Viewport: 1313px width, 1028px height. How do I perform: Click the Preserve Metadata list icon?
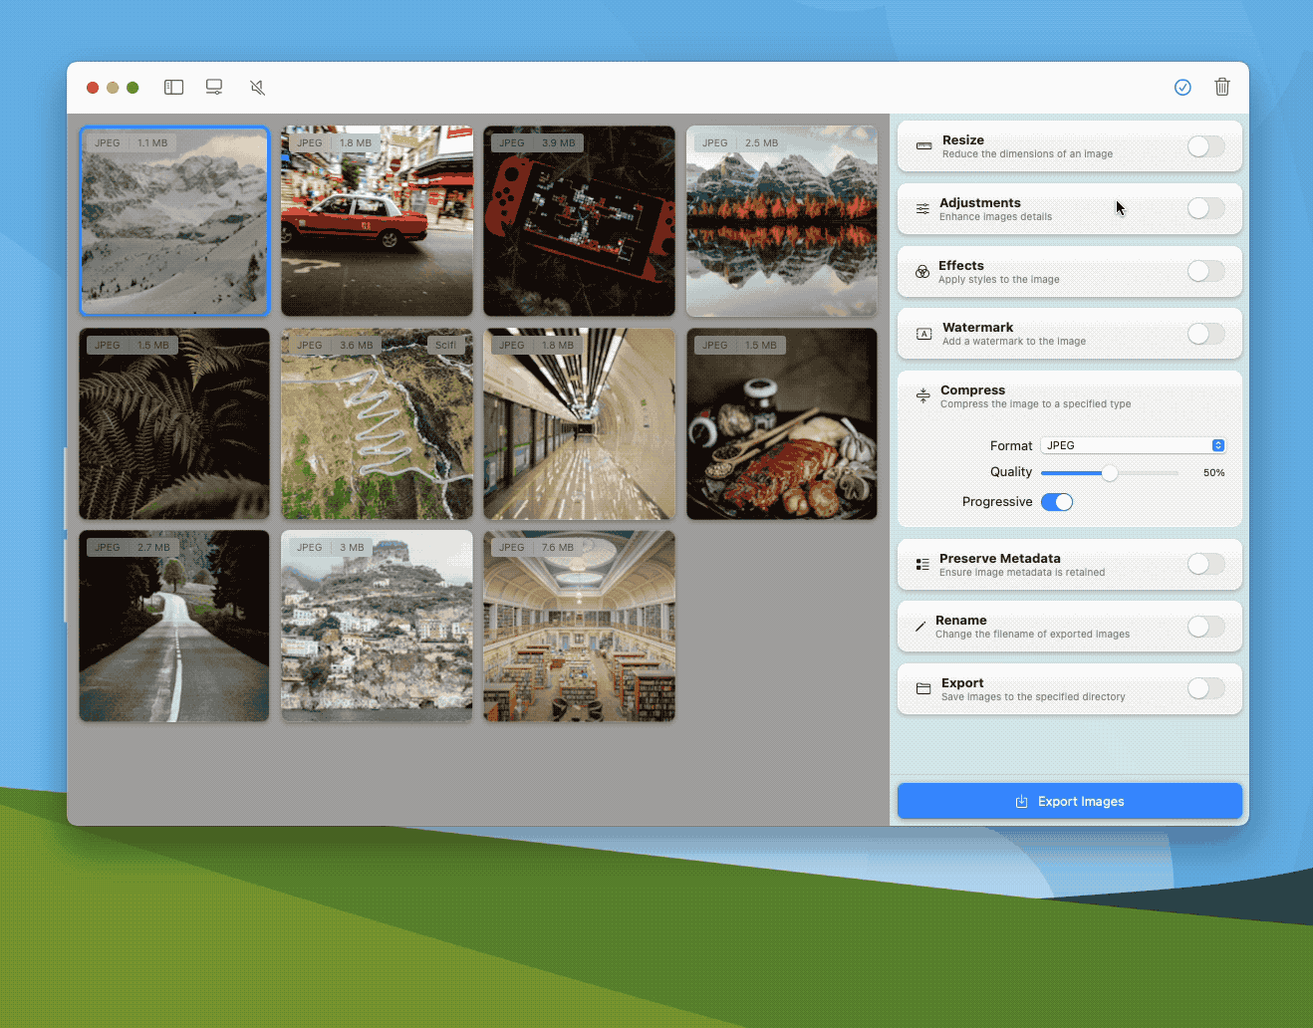pyautogui.click(x=922, y=565)
